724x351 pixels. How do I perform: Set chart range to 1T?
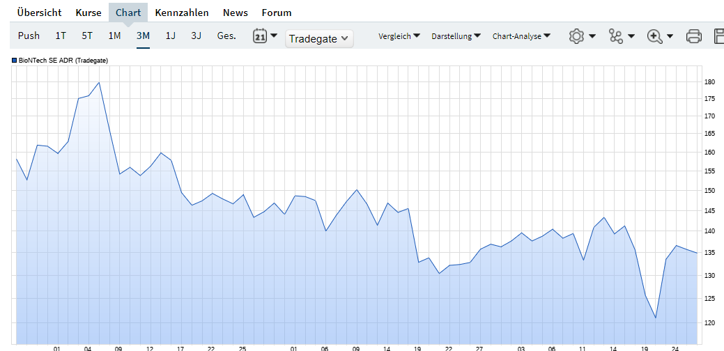(x=61, y=36)
